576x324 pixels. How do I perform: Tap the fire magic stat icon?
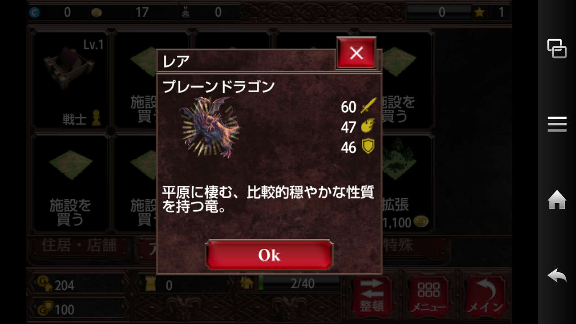click(x=368, y=127)
